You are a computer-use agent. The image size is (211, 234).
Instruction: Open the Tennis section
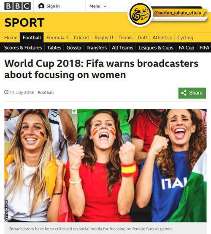[125, 38]
